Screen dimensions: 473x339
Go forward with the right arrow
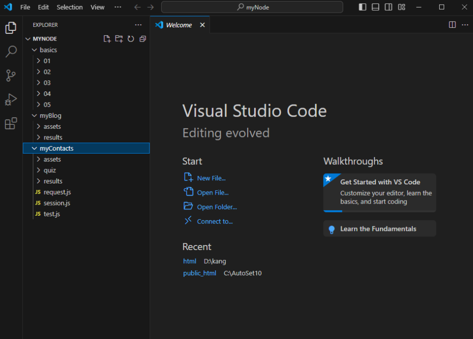coord(151,7)
